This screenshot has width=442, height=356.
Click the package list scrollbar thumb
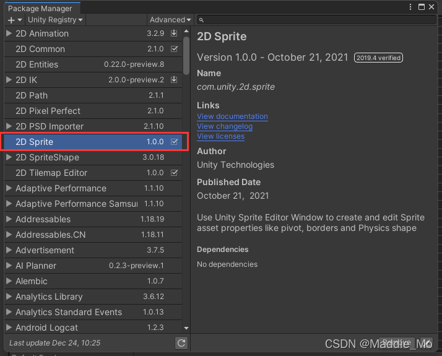186,56
